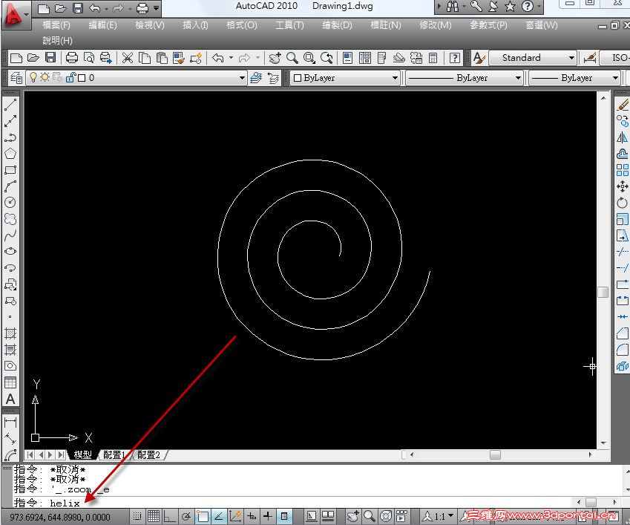Expand the quick access toolbar customize arrow
630x525 pixels.
tap(157, 7)
